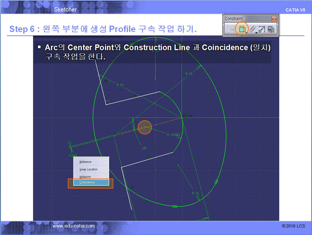Choose Coincidence from the context menu
The width and height of the screenshot is (312, 235).
point(87,183)
